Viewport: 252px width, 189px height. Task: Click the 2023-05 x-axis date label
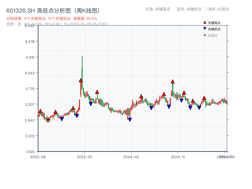point(84,157)
